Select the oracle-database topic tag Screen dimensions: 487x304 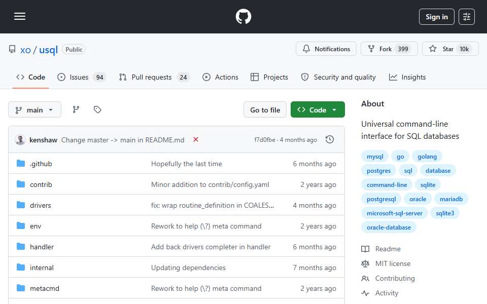tap(389, 227)
